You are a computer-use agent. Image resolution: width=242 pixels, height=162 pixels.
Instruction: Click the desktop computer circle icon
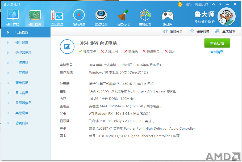pyautogui.click(x=67, y=46)
